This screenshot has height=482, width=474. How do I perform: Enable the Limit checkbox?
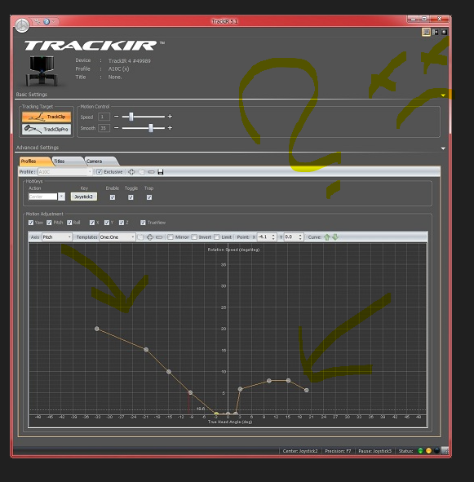point(217,237)
